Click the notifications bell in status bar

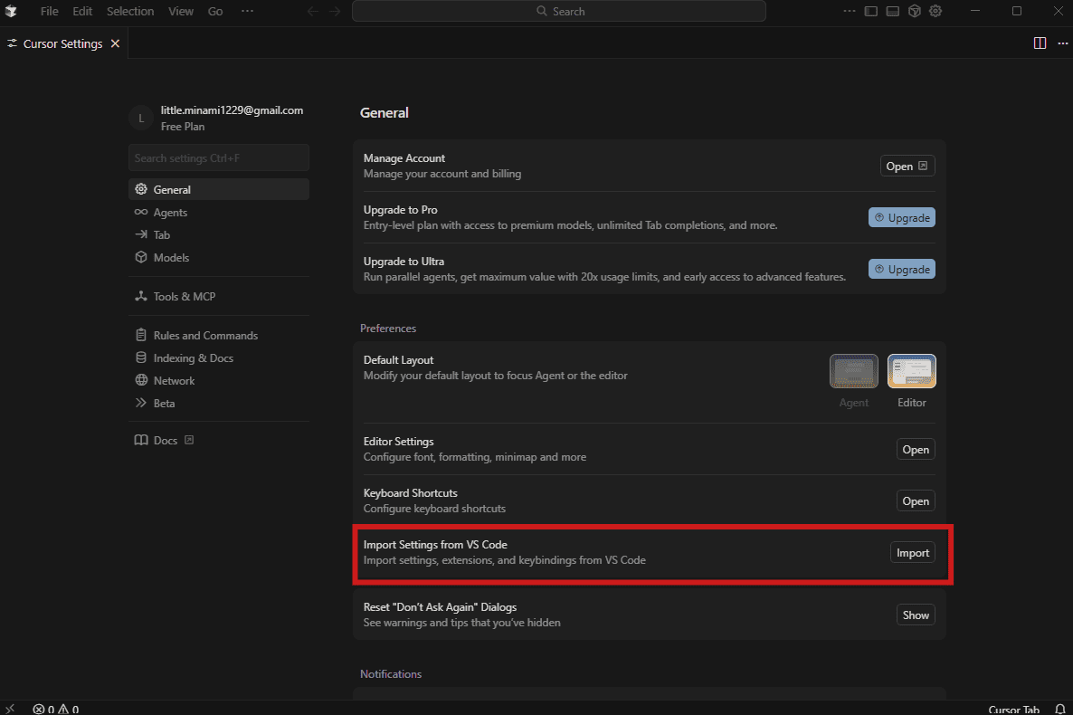[x=1059, y=710]
